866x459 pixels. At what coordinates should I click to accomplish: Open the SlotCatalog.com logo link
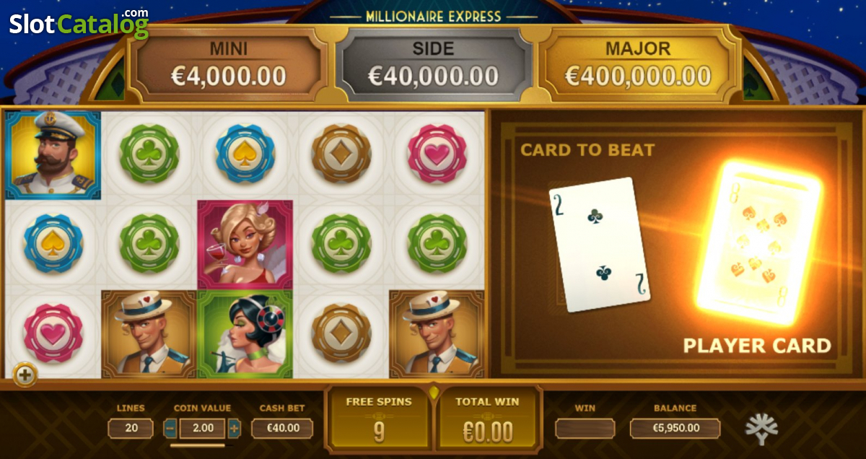78,23
